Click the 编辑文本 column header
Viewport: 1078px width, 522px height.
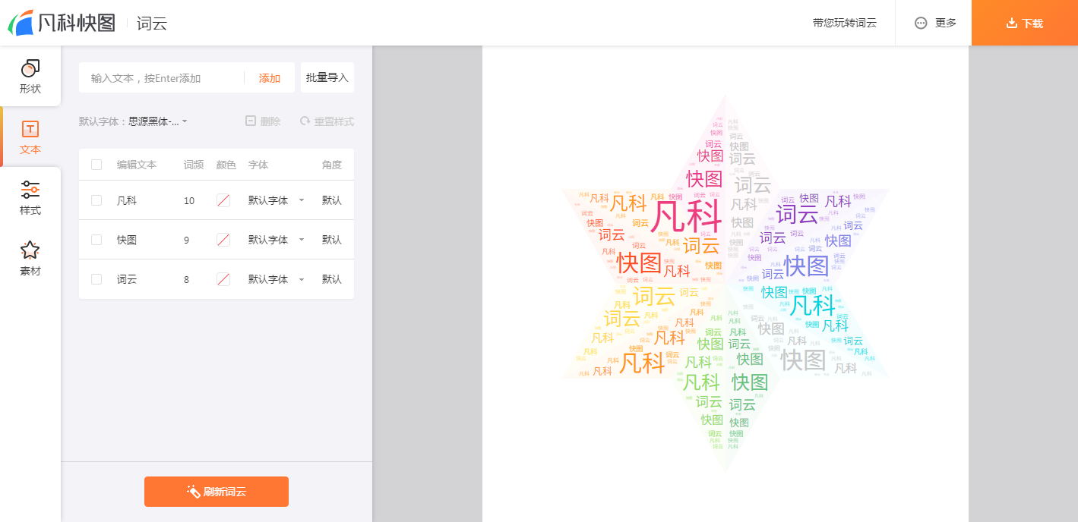pos(137,165)
